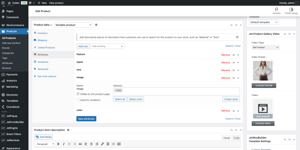Click the Add Media button
300x150 pixels.
click(x=43, y=137)
